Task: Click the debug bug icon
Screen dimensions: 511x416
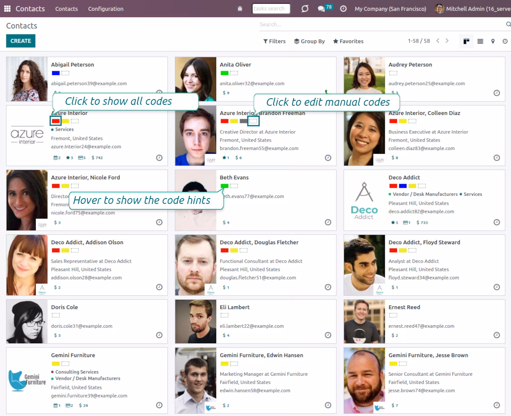Action: point(240,9)
